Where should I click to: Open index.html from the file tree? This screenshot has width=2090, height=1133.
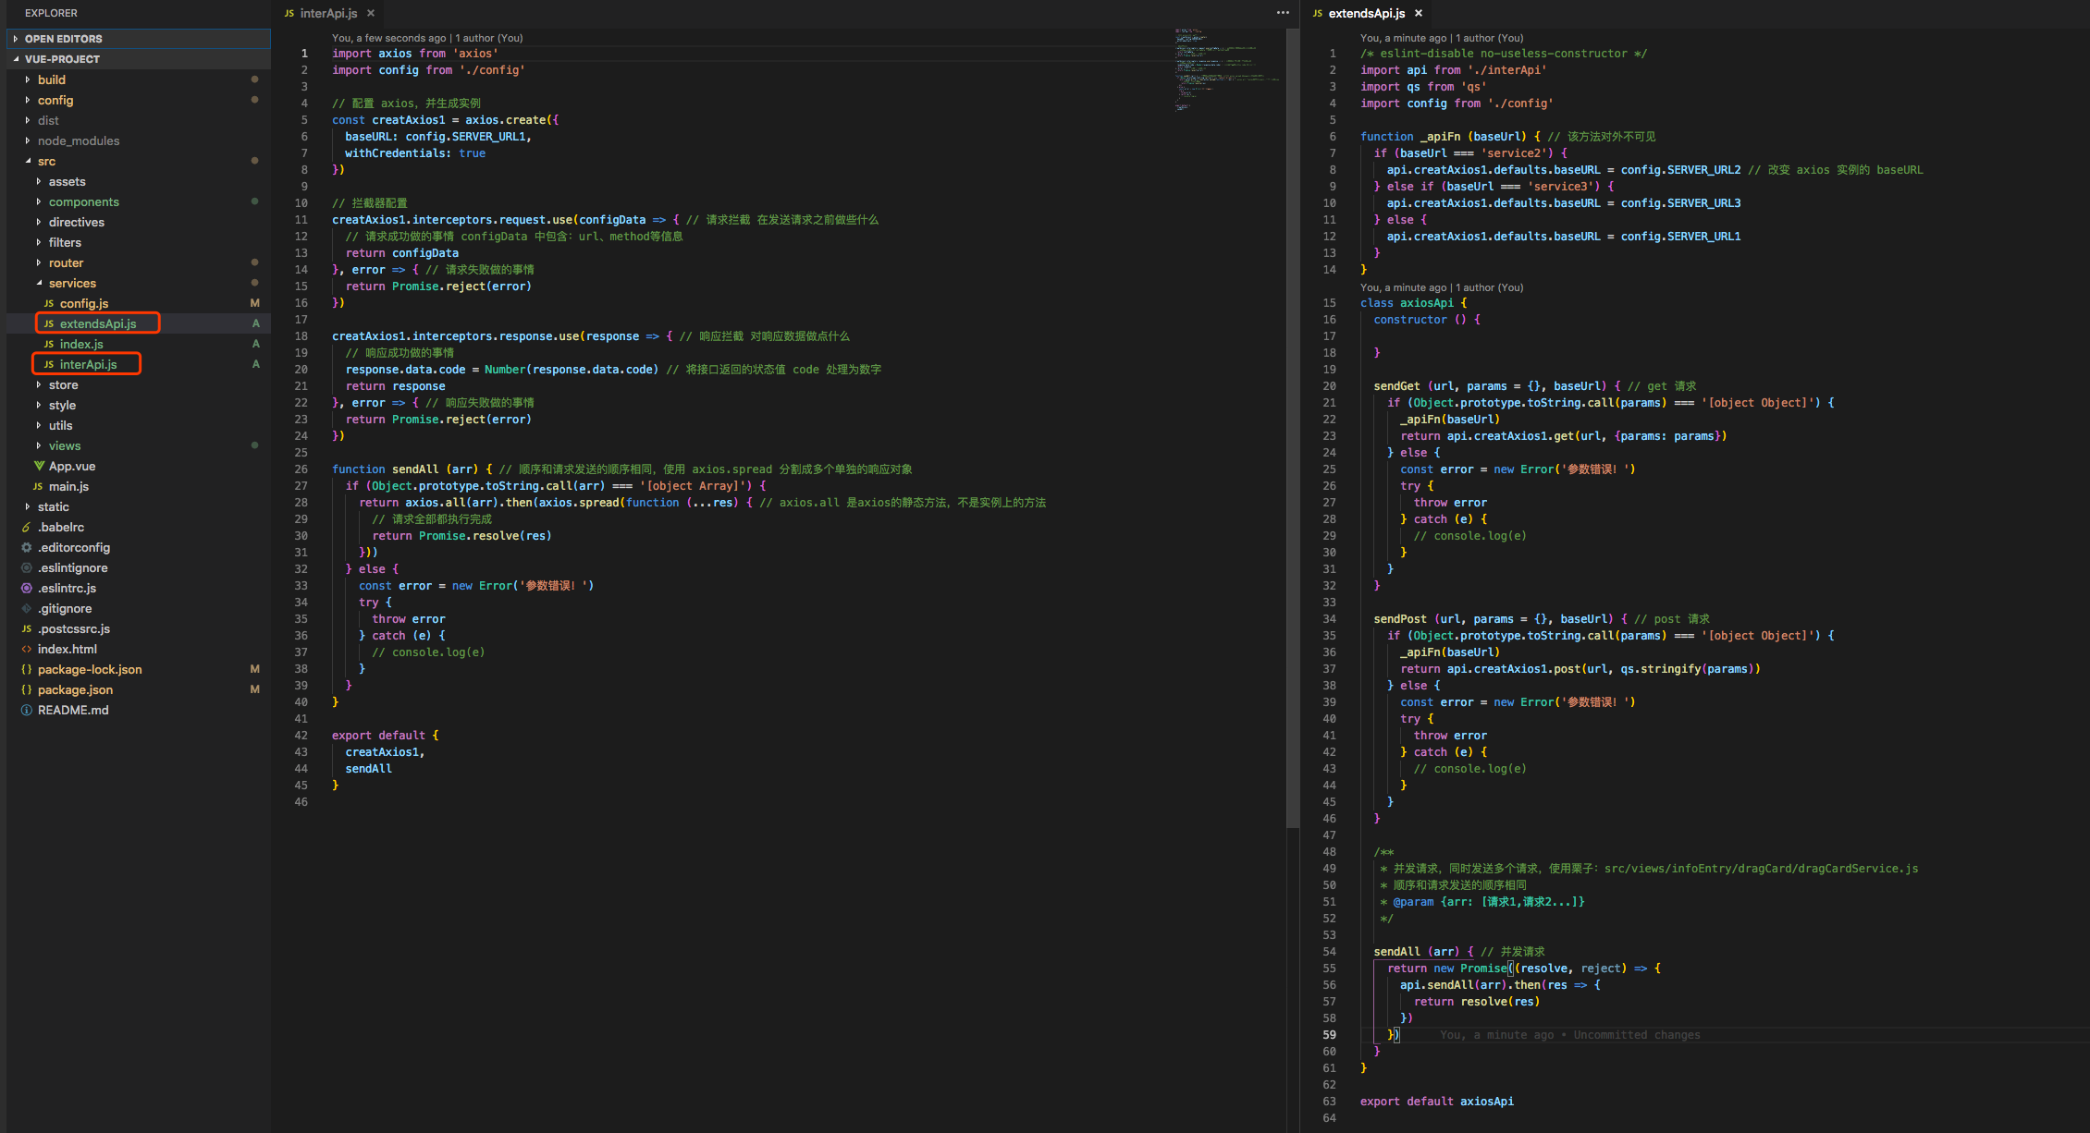[x=67, y=650]
